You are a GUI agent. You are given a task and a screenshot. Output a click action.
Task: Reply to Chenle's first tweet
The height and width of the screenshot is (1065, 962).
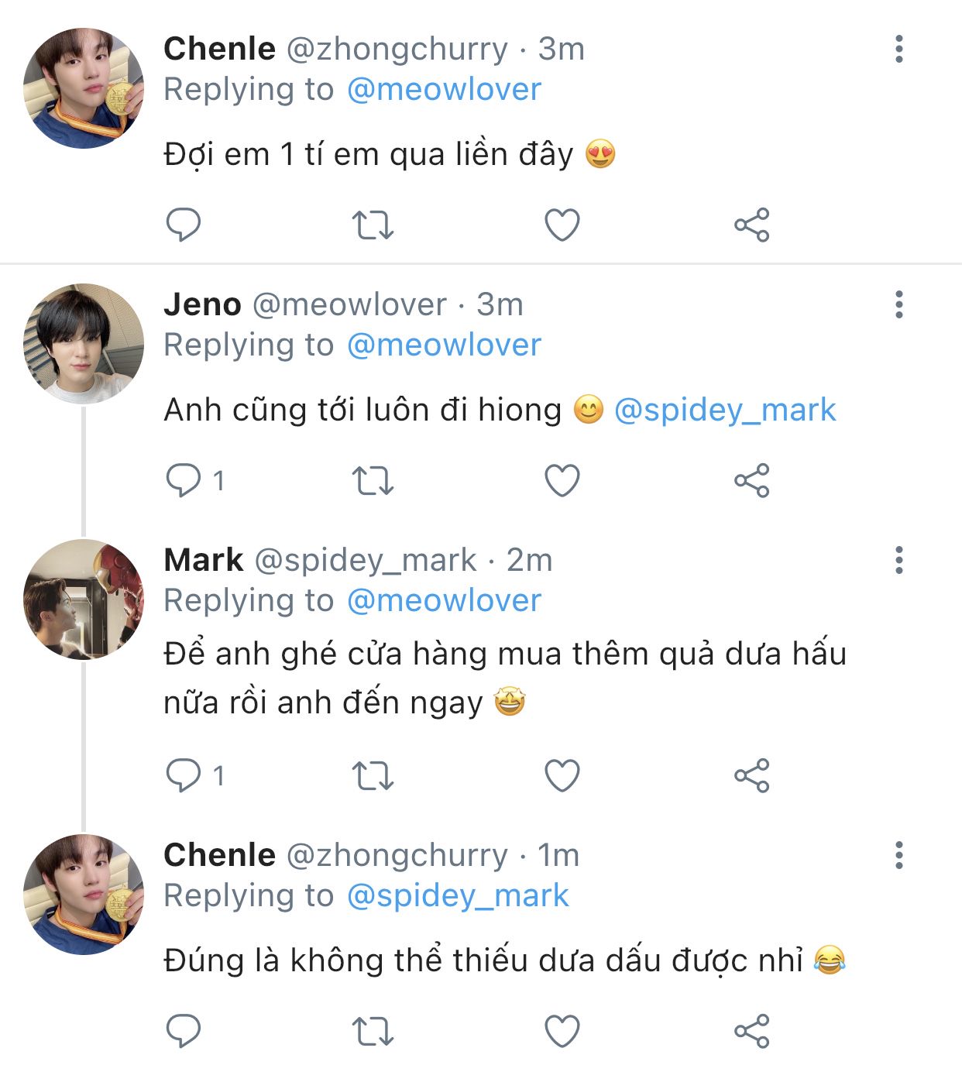[x=184, y=225]
